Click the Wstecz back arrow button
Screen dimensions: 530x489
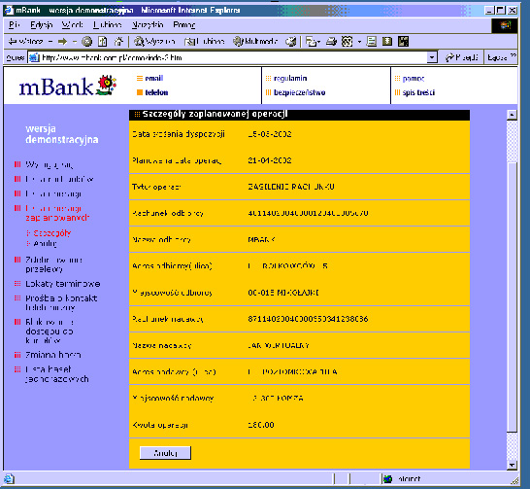tap(25, 42)
